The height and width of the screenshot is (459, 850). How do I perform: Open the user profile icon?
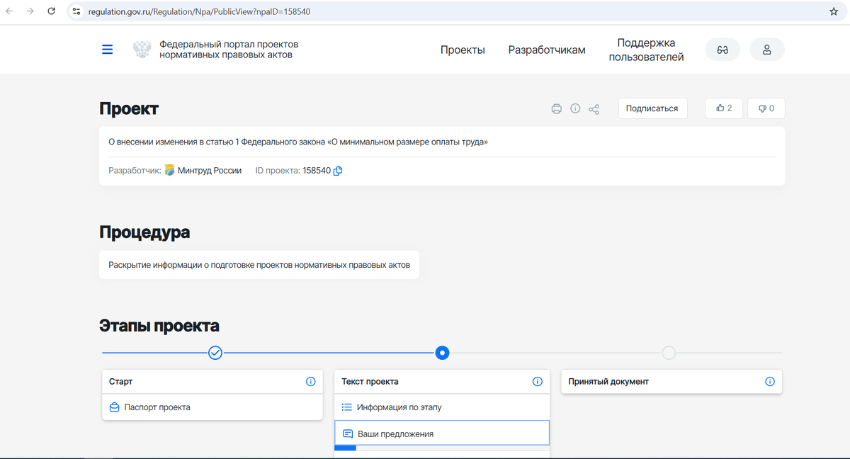(x=767, y=49)
